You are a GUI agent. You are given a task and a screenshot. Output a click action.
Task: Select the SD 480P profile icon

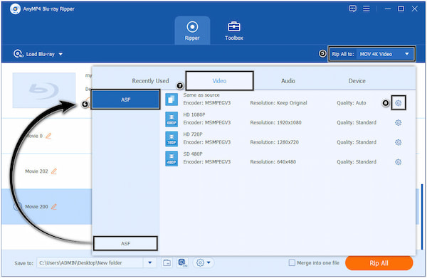(x=172, y=159)
